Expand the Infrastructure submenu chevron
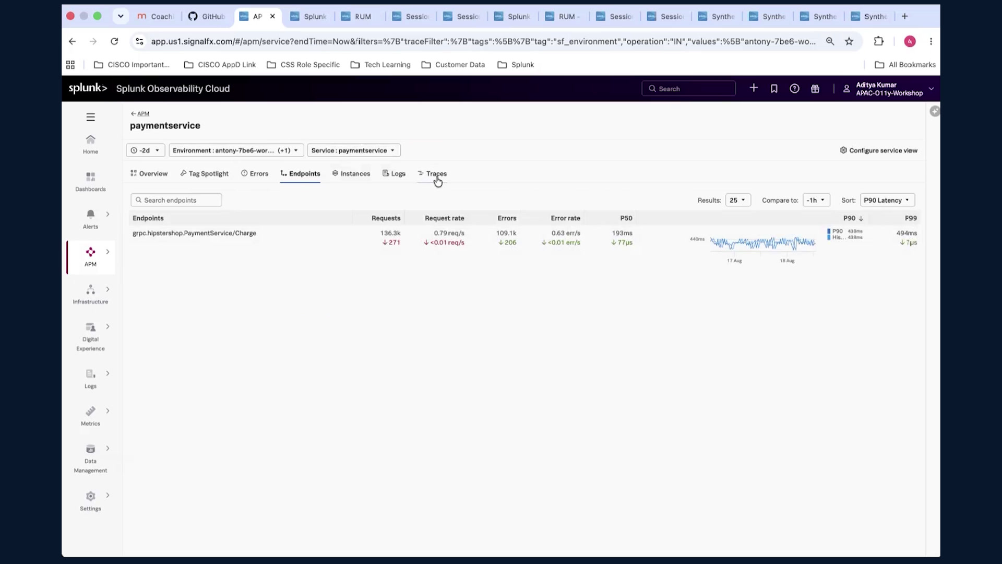Screen dimensions: 1002x564 [108, 289]
